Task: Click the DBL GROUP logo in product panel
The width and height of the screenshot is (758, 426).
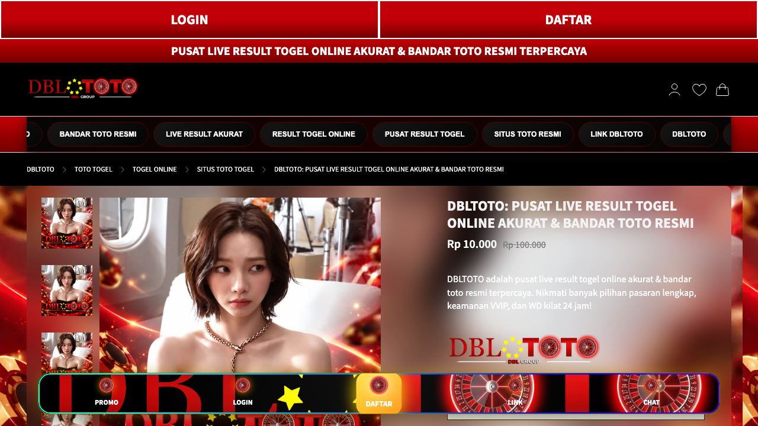Action: tap(523, 350)
